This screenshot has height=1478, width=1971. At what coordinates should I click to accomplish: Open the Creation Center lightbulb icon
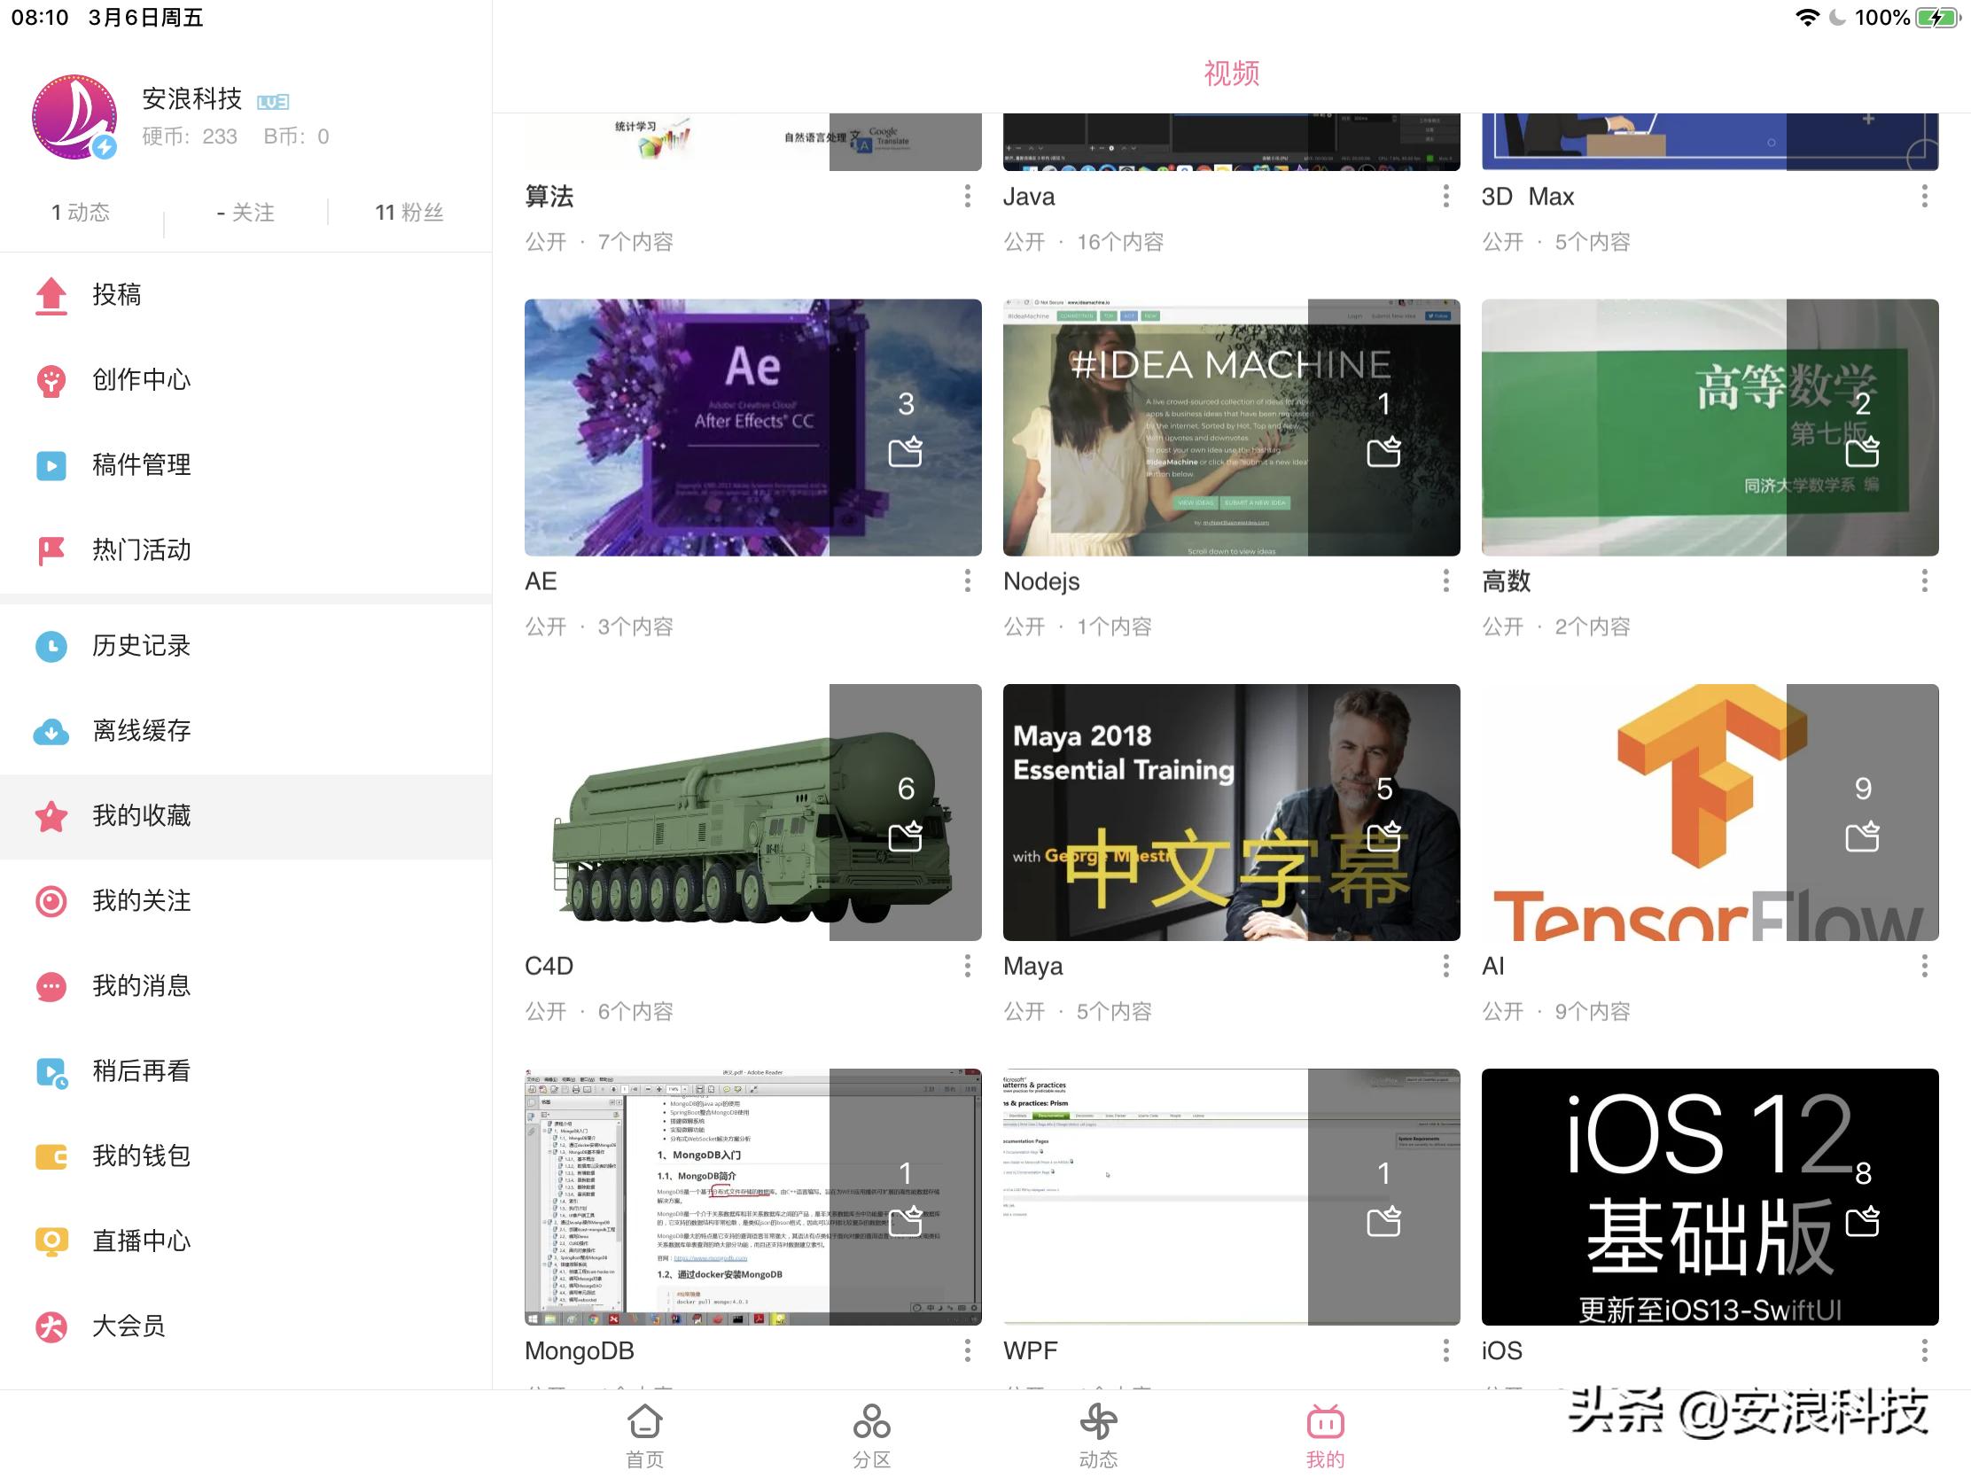coord(51,380)
